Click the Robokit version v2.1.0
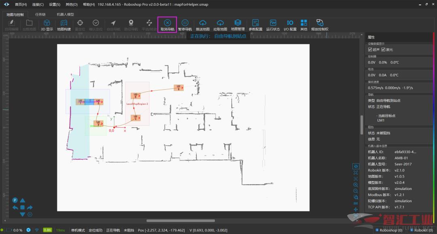 (399, 170)
